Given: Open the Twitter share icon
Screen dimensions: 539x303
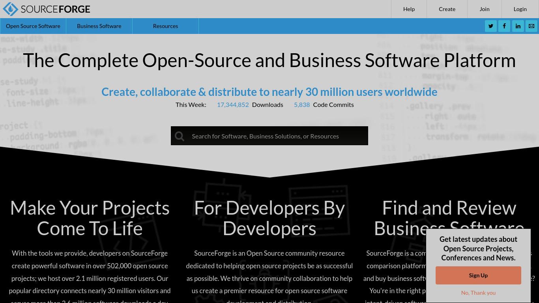Looking at the screenshot, I should coord(491,26).
